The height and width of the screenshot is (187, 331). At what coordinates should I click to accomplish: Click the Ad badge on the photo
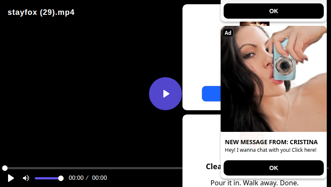coord(228,33)
